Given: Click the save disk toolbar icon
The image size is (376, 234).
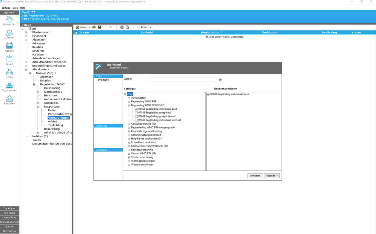Looking at the screenshot, I should coord(100,27).
